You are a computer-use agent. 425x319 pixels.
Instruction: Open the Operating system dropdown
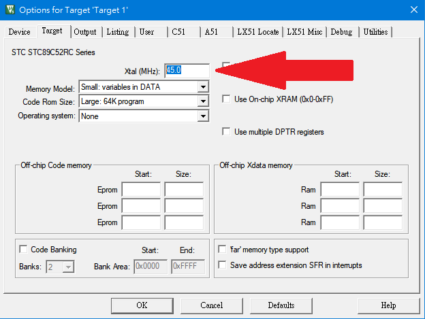pos(202,116)
